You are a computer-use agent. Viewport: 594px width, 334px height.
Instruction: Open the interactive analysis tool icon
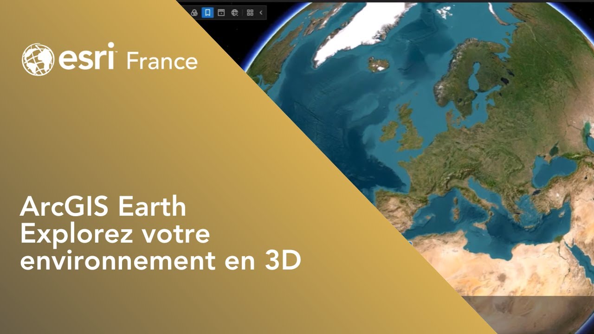(194, 13)
